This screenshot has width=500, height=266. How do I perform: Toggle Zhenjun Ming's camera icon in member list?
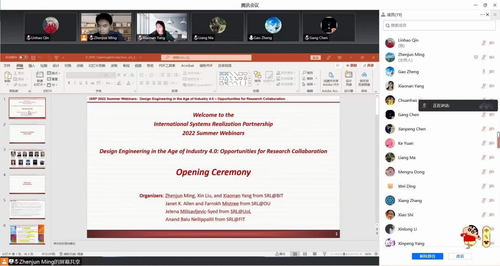tap(492, 57)
